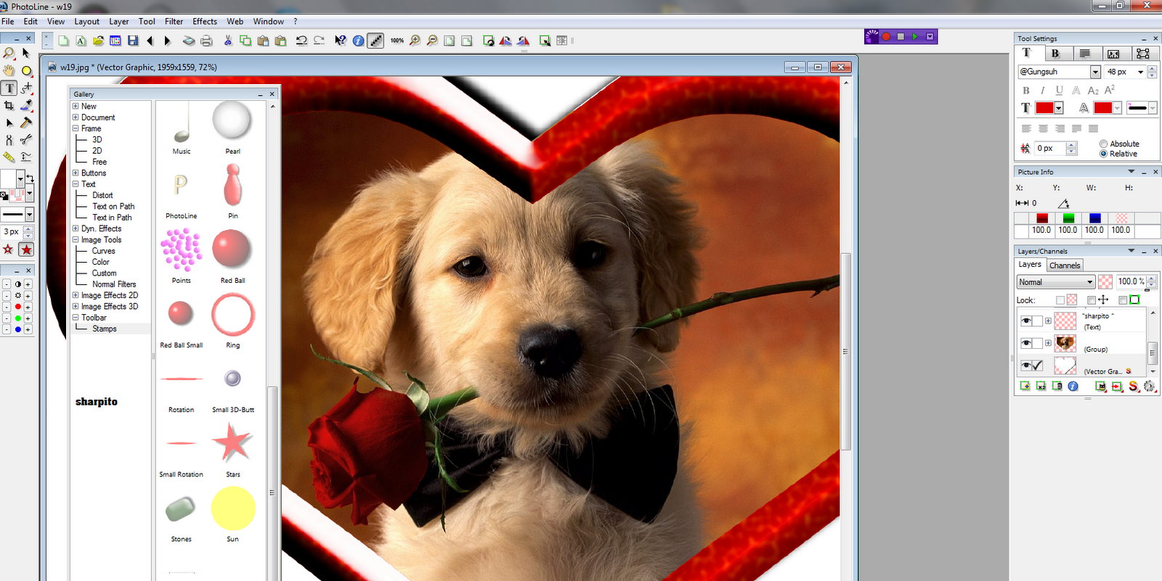
Task: Expand the Image Effects 2D tree node
Action: click(76, 295)
